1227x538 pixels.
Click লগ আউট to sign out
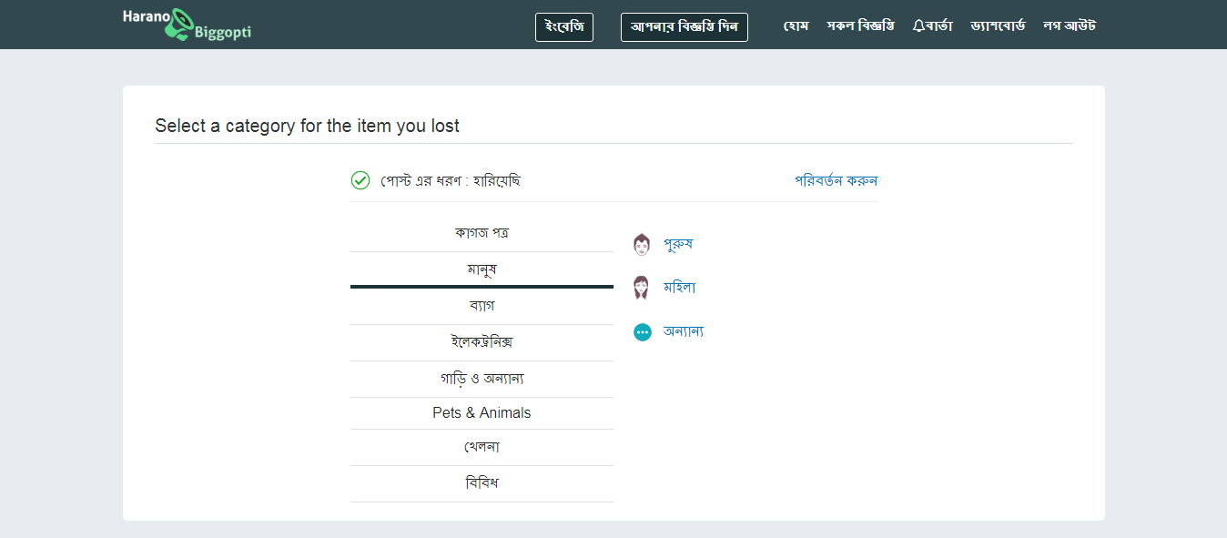point(1070,25)
